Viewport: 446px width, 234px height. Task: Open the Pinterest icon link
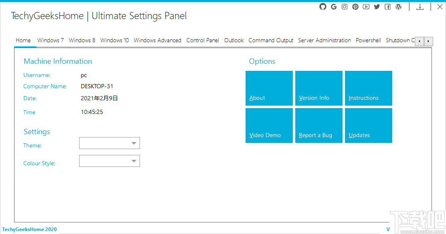pyautogui.click(x=355, y=7)
